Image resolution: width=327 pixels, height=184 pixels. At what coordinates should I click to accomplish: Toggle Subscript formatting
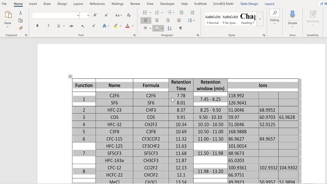tap(83, 26)
